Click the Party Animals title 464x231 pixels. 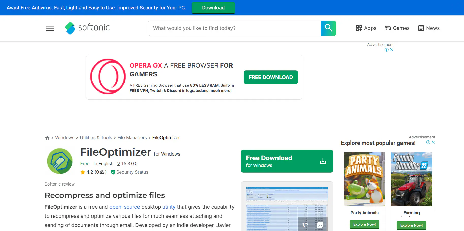click(364, 213)
